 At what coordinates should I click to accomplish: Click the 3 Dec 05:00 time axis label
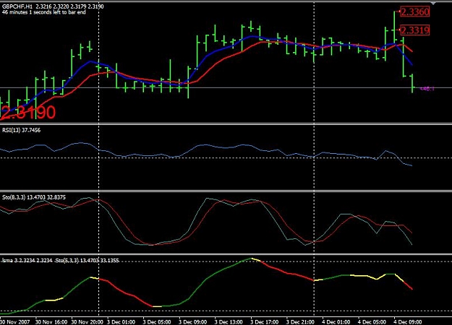tap(157, 322)
